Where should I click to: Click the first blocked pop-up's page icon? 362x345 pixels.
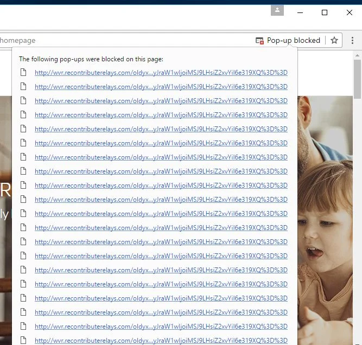point(23,72)
